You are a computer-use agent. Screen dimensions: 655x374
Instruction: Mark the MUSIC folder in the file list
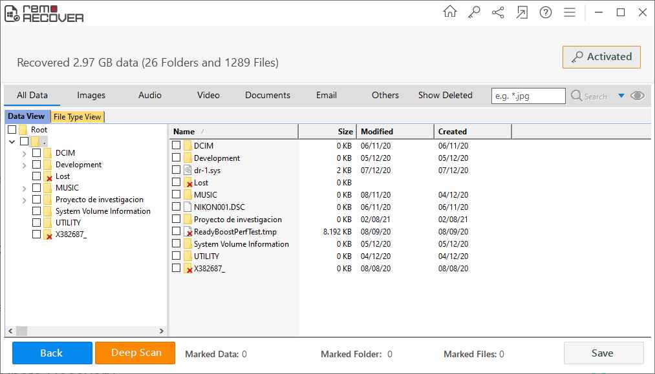click(x=176, y=194)
